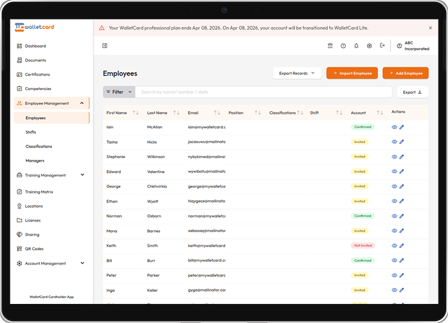The height and width of the screenshot is (323, 448).
Task: Sort by Position column arrows
Action: point(257,113)
